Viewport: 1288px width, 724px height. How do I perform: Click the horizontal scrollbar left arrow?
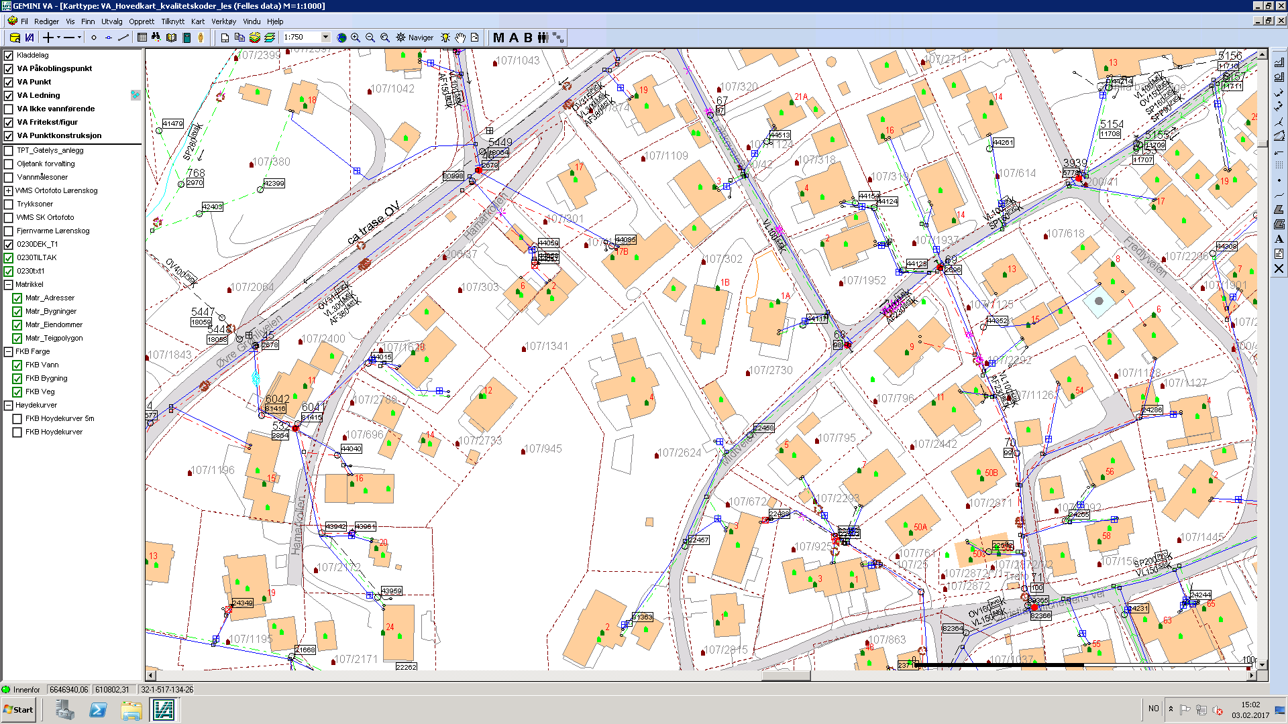click(150, 676)
